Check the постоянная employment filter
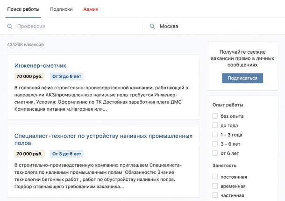This screenshot has width=285, height=201. pos(215,177)
